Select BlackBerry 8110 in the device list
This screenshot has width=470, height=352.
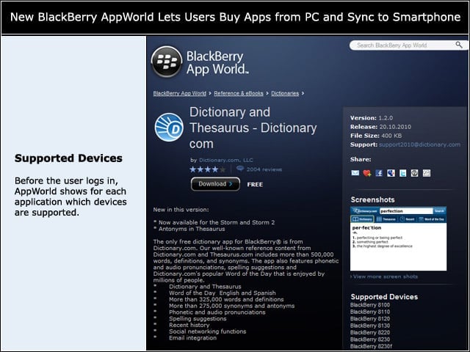tap(370, 312)
